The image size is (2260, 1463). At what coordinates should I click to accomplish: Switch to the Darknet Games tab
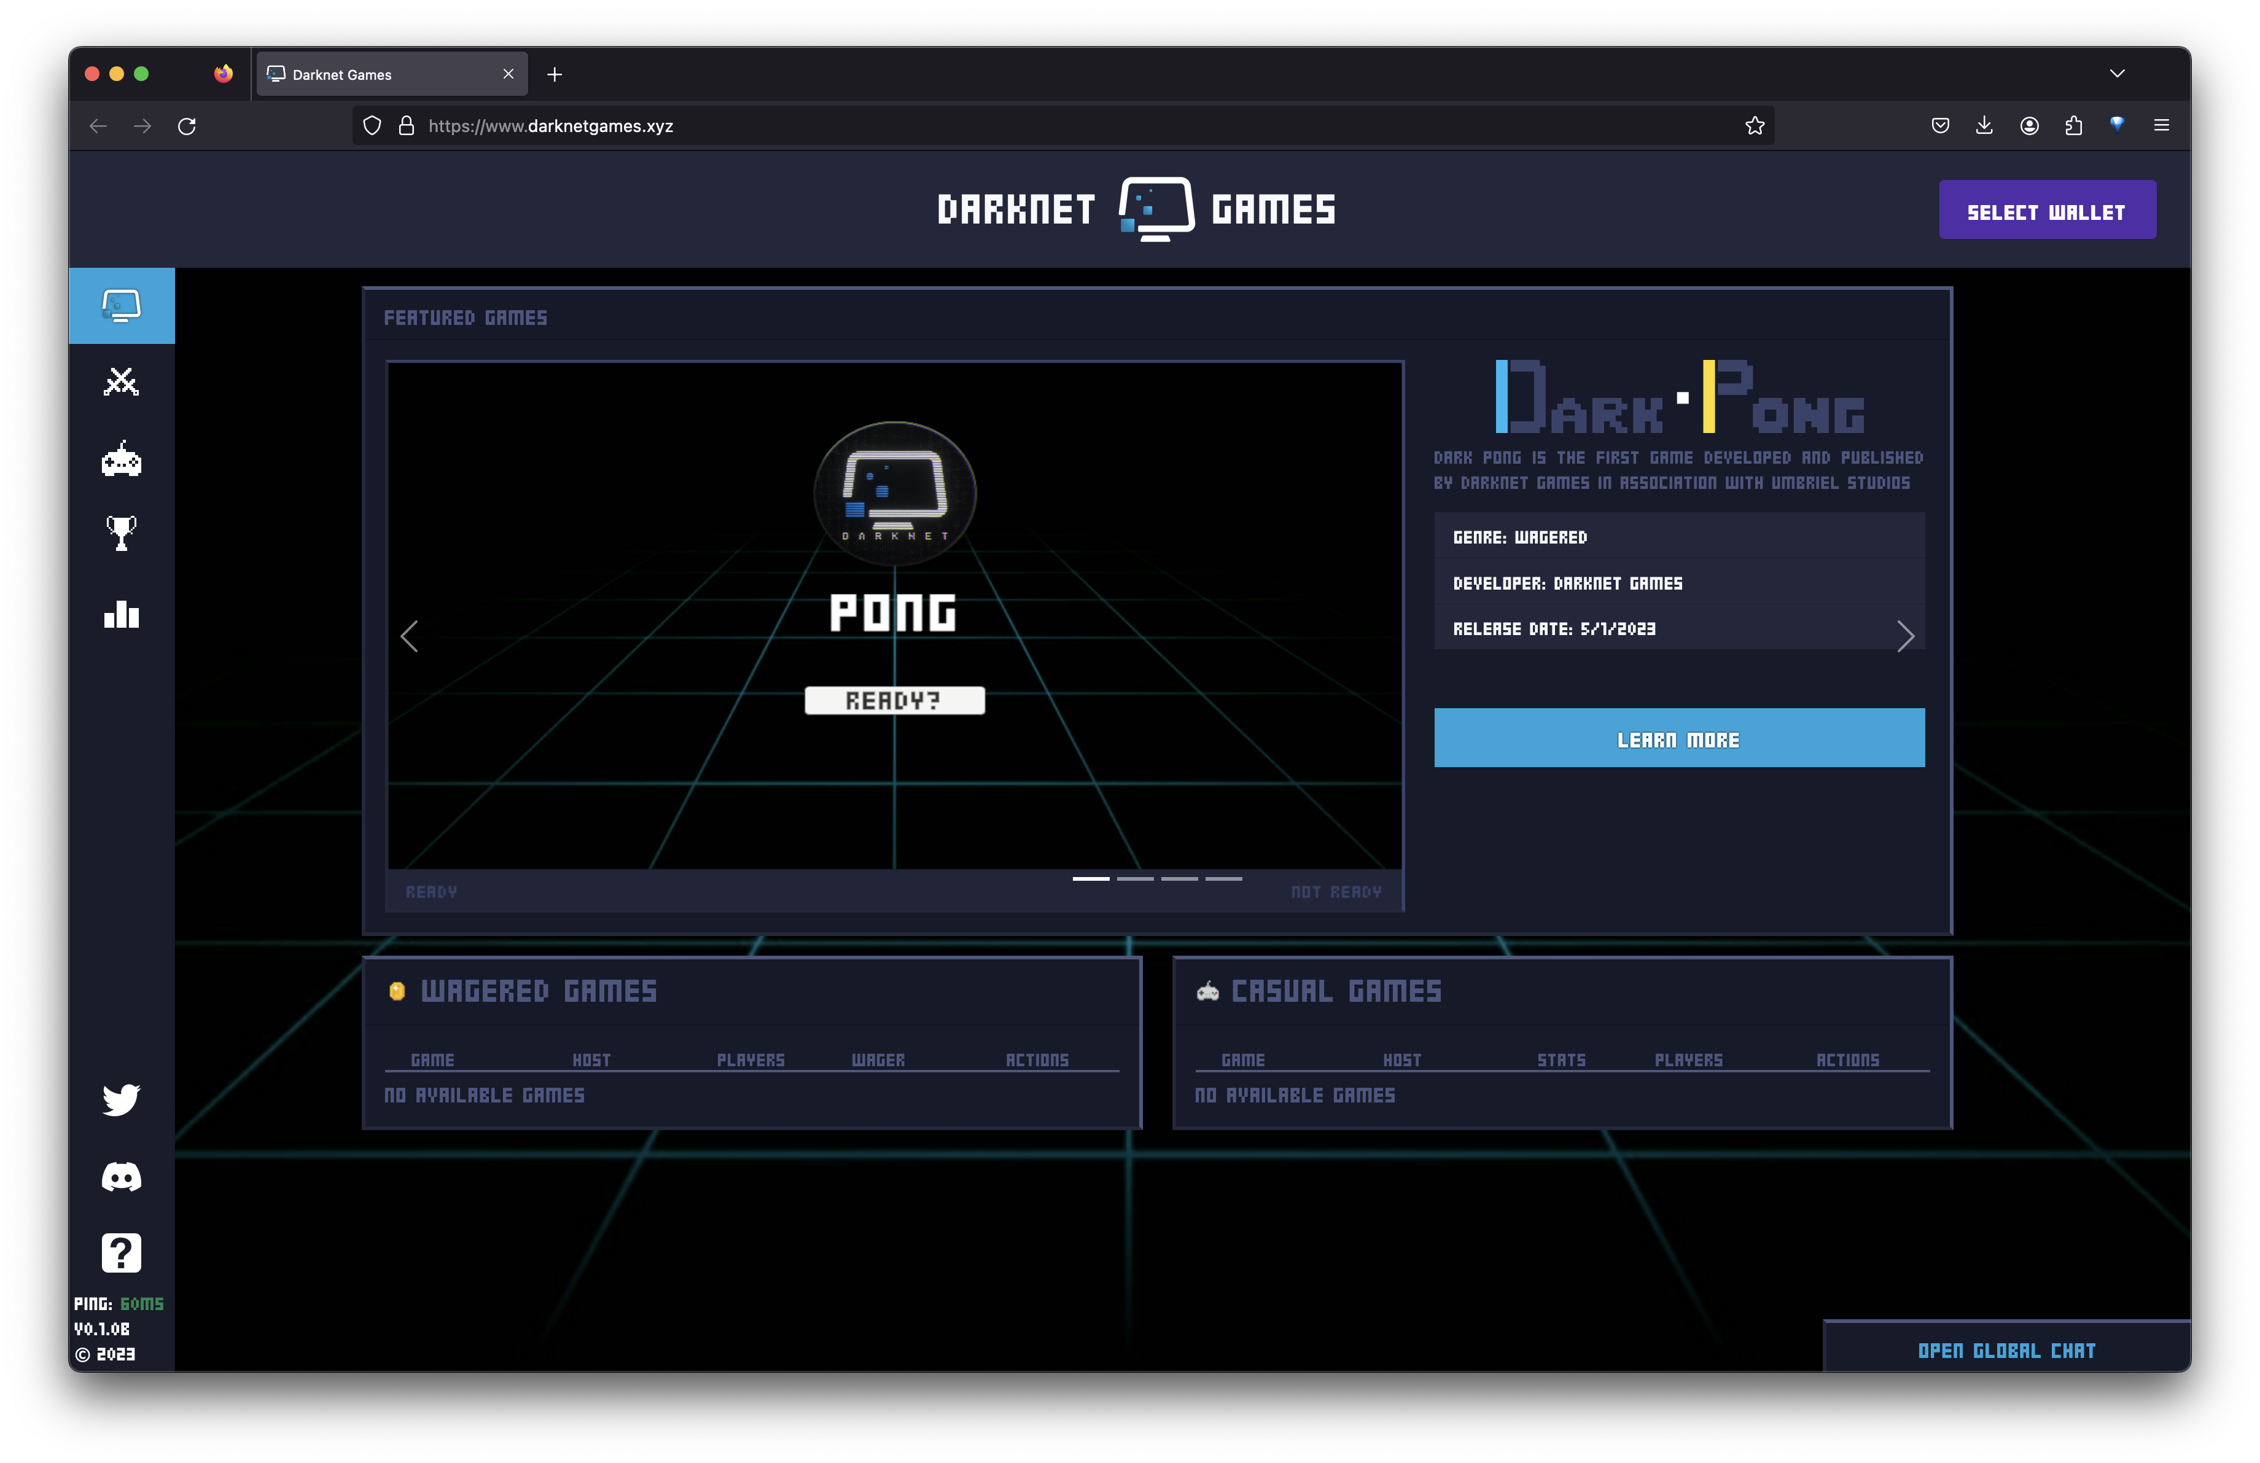point(391,74)
